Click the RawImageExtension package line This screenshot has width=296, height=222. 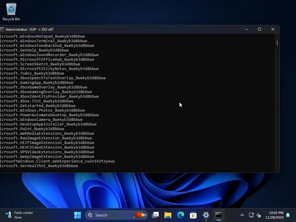(46, 138)
